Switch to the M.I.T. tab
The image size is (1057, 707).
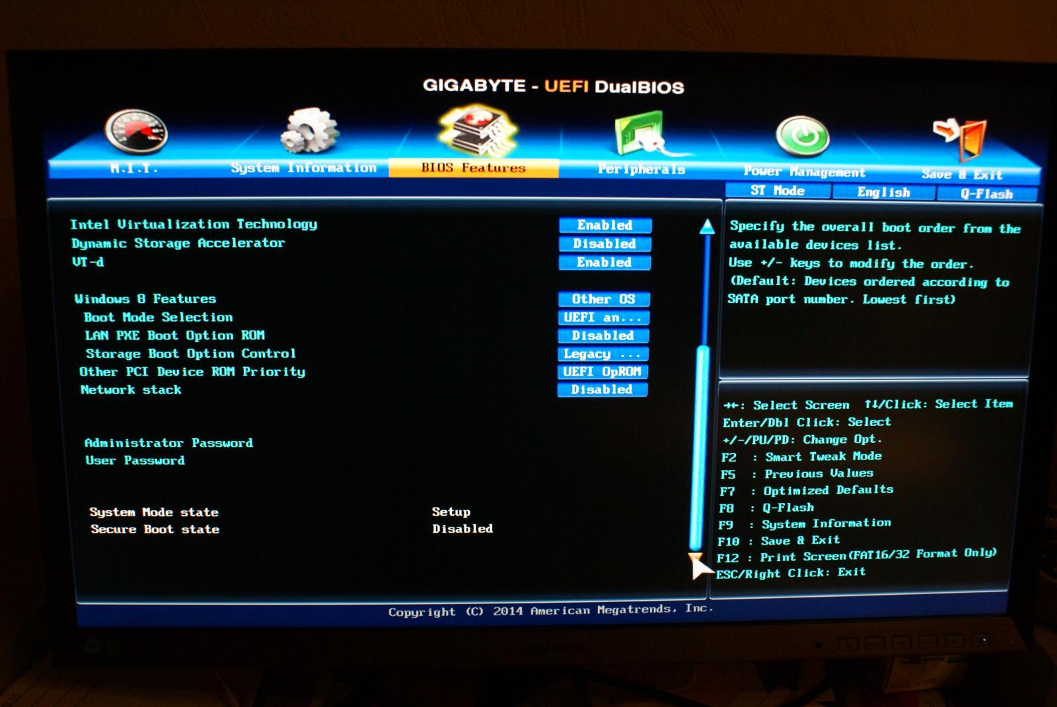[133, 168]
